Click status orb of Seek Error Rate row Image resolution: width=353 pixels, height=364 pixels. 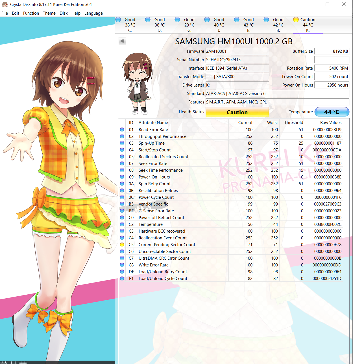(122, 163)
